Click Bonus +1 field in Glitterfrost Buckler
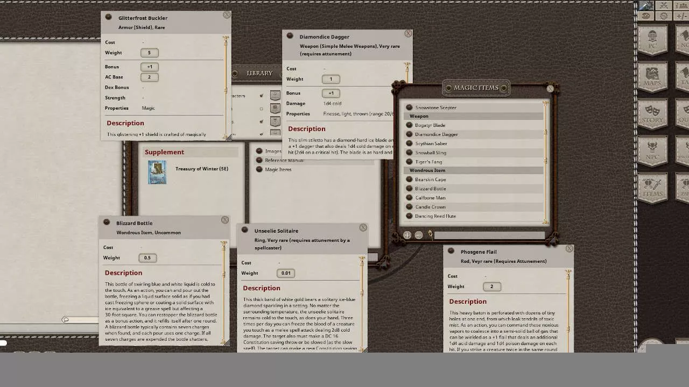The image size is (689, 387). click(149, 67)
